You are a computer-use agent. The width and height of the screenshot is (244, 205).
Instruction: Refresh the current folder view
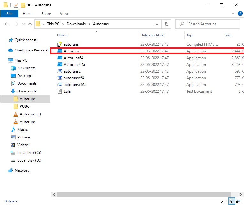click(167, 24)
